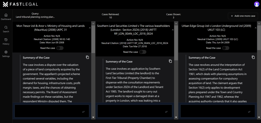Viewport: 261px width, 123px height.
Task: Toggle Read the case for Mon Tresor
Action: 60,48
